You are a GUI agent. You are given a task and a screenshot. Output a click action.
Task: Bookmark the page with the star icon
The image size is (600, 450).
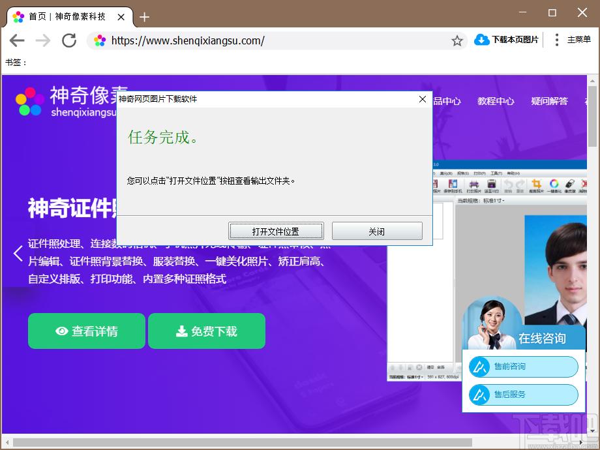[457, 40]
